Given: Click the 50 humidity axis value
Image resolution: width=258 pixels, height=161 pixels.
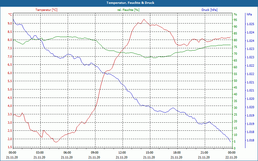Looking at the screenshot, I should pyautogui.click(x=235, y=81).
